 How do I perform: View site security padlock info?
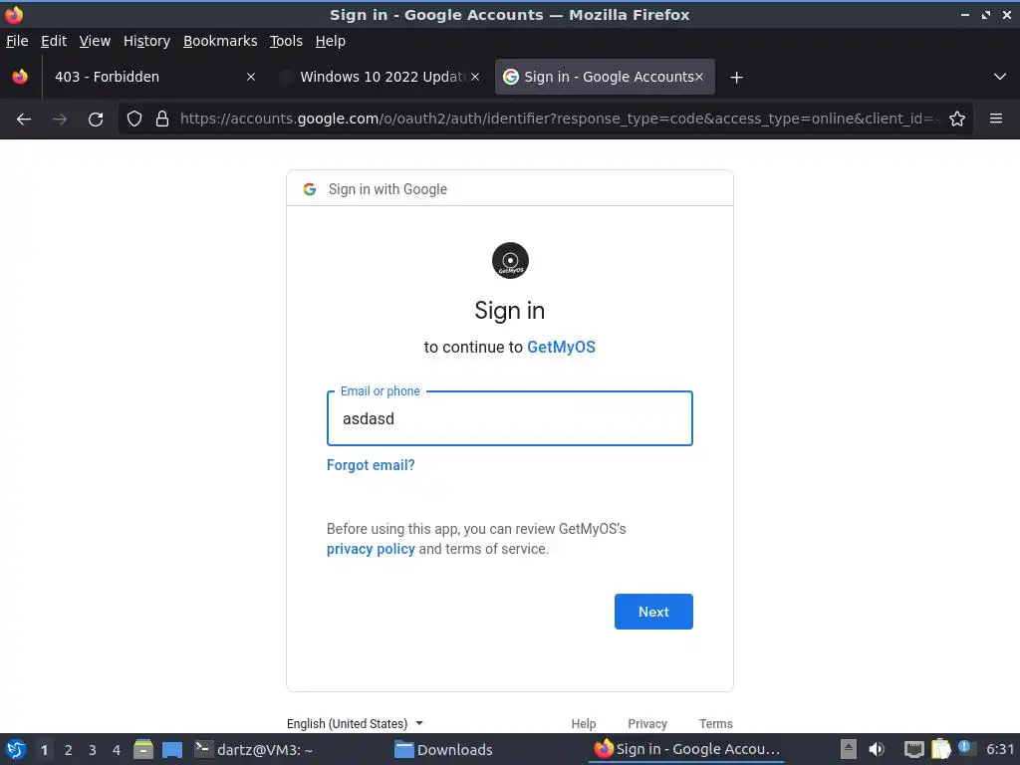162,120
